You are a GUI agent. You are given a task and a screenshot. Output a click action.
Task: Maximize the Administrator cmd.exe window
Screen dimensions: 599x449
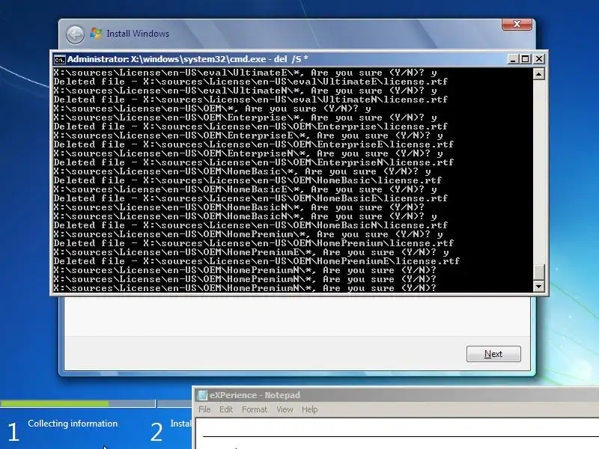pyautogui.click(x=526, y=59)
